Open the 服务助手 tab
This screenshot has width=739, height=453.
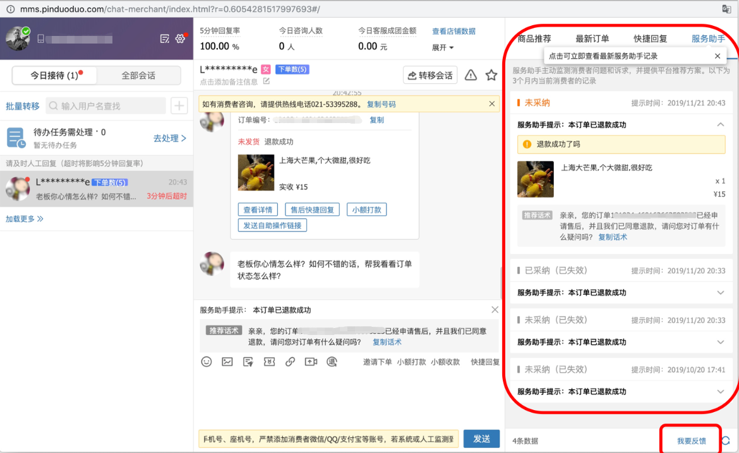(708, 38)
